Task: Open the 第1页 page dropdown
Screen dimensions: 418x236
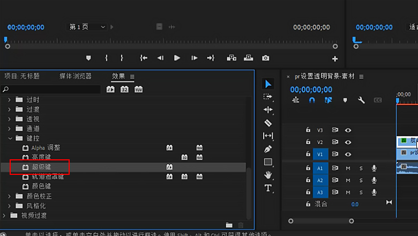Action: (x=86, y=27)
